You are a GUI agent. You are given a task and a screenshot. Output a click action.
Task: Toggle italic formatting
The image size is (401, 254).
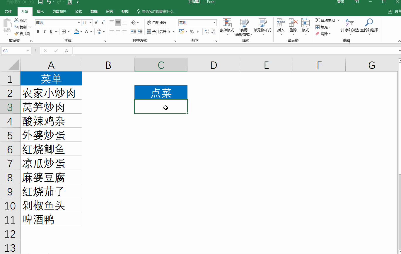point(45,32)
